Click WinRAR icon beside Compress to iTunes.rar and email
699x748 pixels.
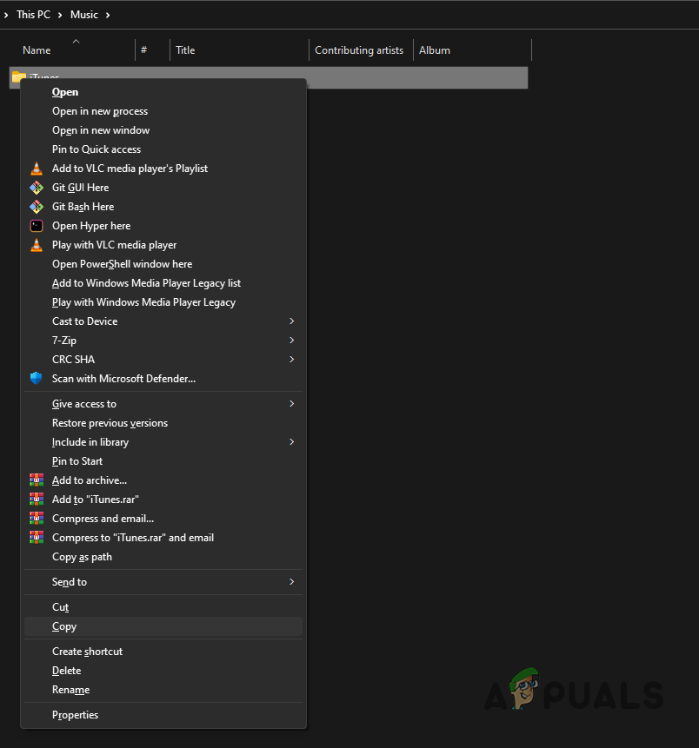(x=37, y=537)
